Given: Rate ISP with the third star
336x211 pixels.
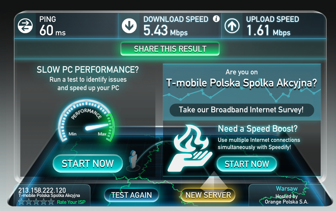Looking at the screenshot, I should tap(36, 202).
